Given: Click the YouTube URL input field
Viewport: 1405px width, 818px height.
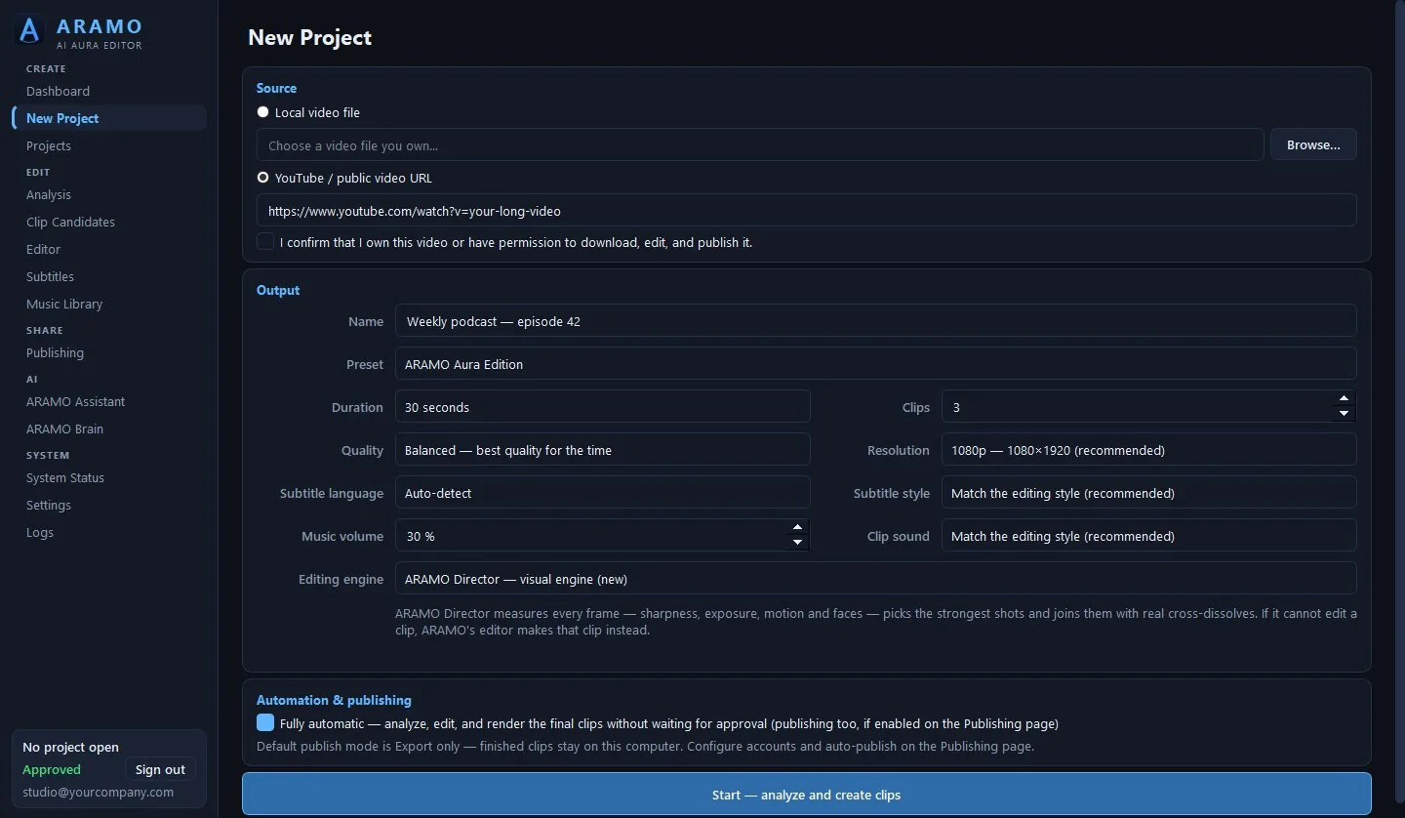Looking at the screenshot, I should 806,210.
